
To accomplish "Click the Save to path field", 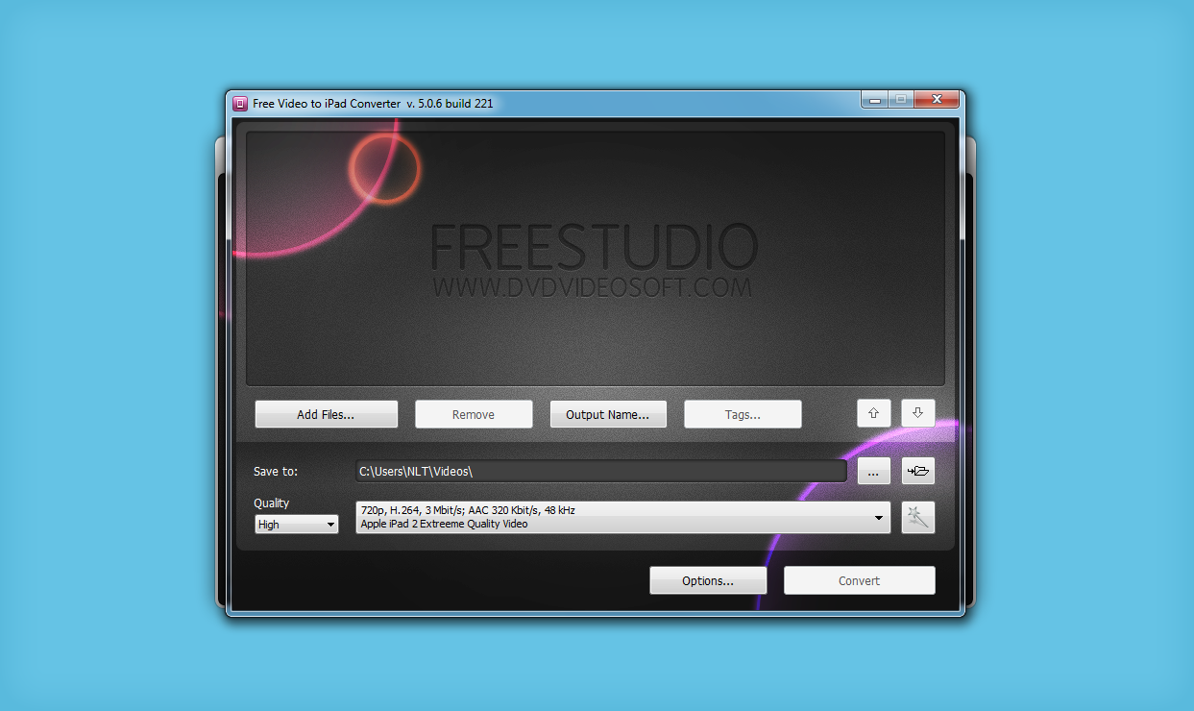I will click(601, 471).
